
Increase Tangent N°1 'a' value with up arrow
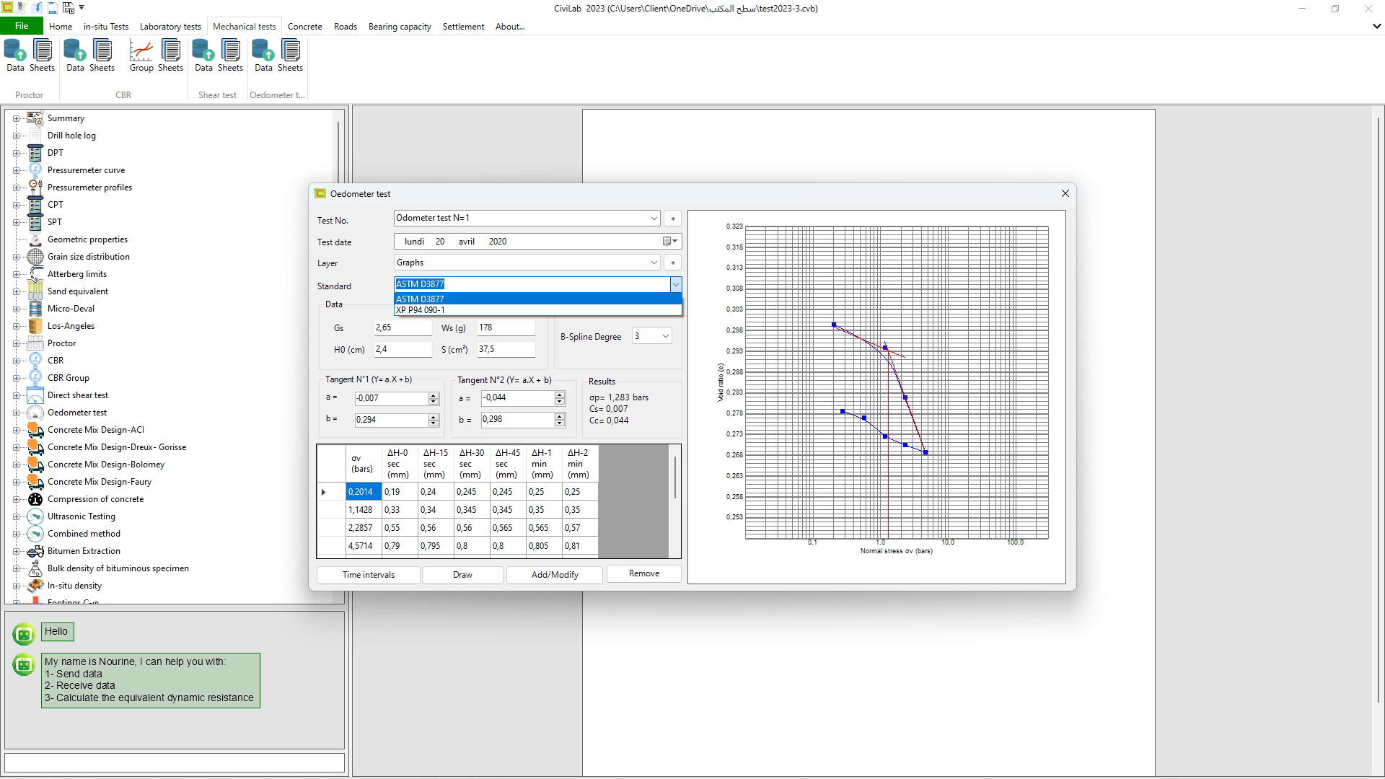click(433, 395)
